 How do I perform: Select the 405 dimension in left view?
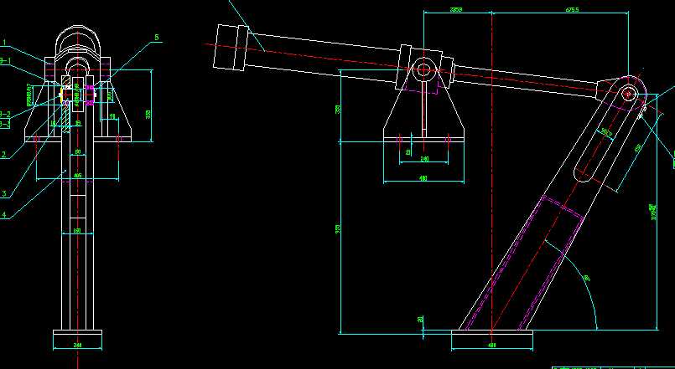tap(77, 175)
